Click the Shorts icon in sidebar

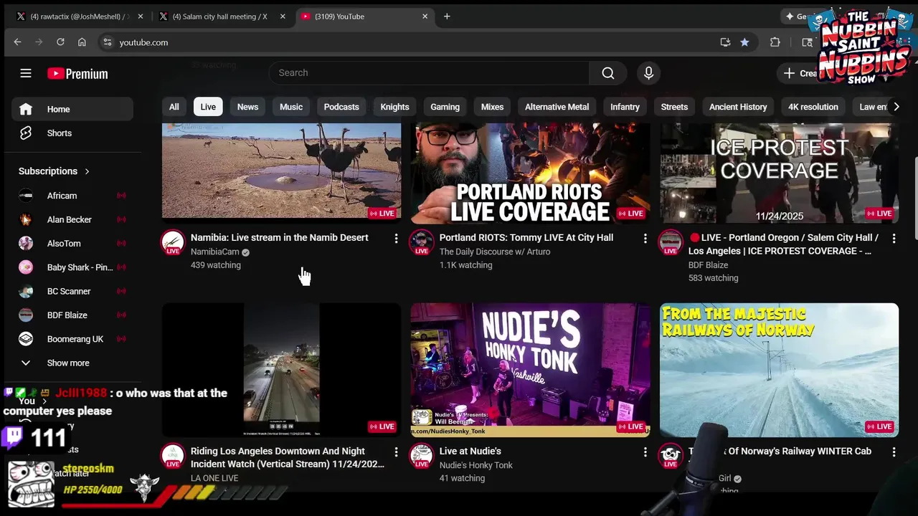26,133
